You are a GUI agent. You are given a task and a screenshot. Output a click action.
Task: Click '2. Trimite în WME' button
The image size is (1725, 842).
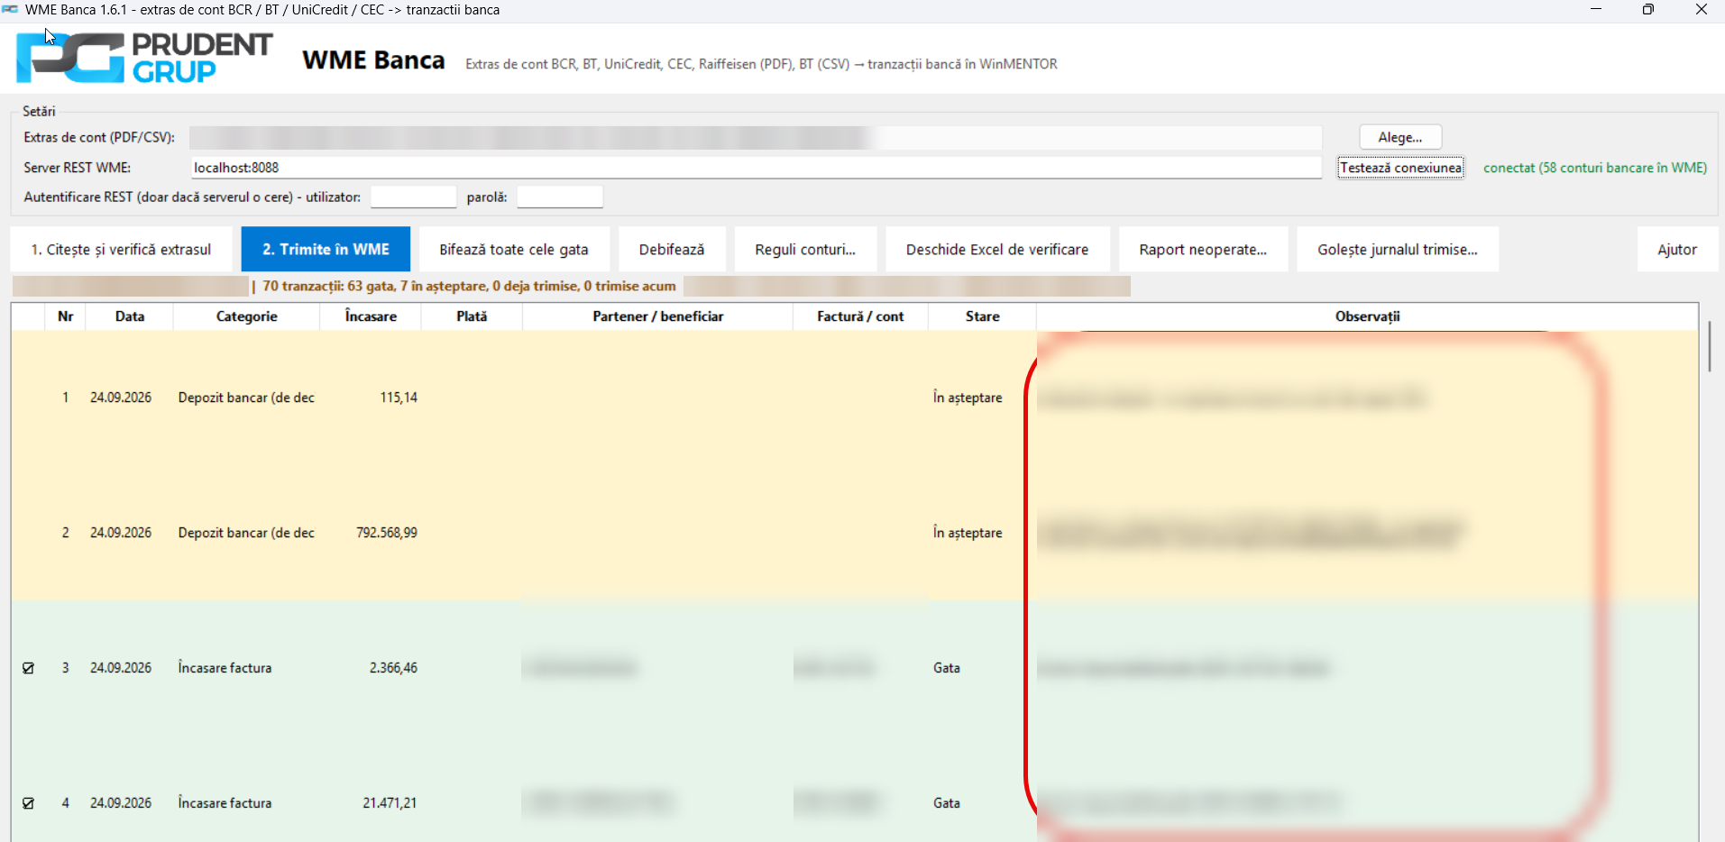[326, 250]
